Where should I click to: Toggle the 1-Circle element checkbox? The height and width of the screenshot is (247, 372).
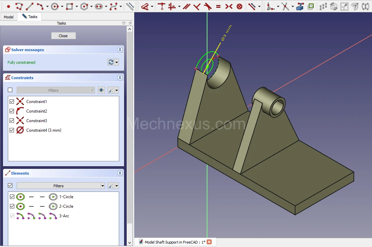12,197
